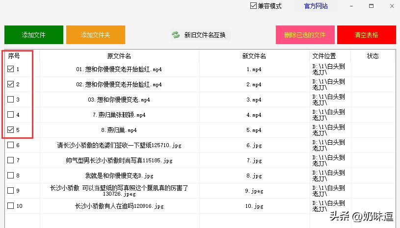Minimize the application window

coord(351,6)
